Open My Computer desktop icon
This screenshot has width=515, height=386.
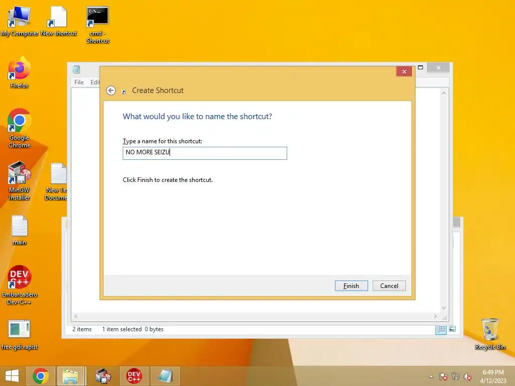click(20, 21)
